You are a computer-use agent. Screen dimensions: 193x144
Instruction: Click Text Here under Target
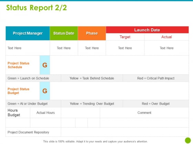[125, 48]
